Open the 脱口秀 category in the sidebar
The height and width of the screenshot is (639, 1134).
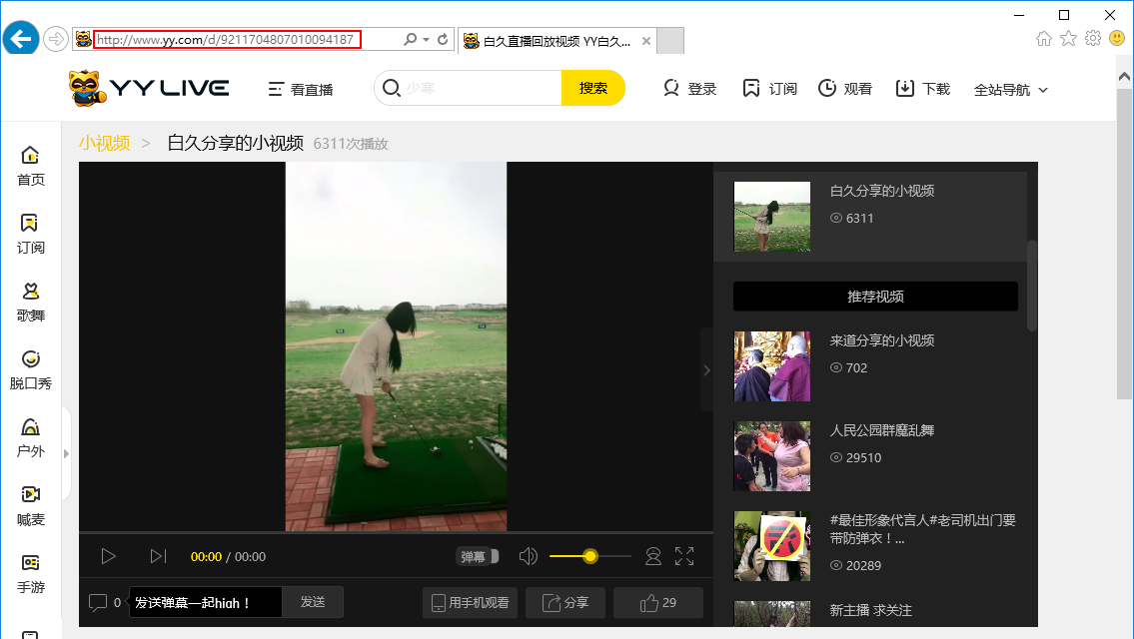tap(31, 369)
